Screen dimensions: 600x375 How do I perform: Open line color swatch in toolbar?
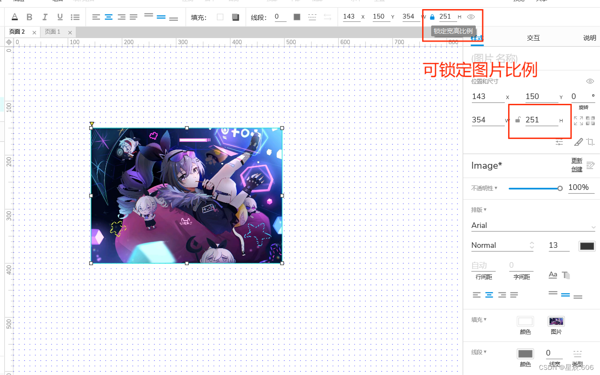(x=297, y=17)
